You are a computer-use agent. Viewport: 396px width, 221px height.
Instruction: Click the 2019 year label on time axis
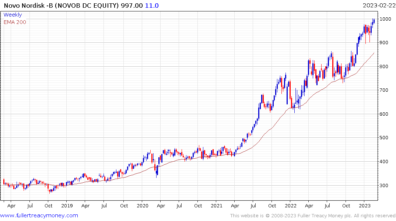(x=67, y=206)
